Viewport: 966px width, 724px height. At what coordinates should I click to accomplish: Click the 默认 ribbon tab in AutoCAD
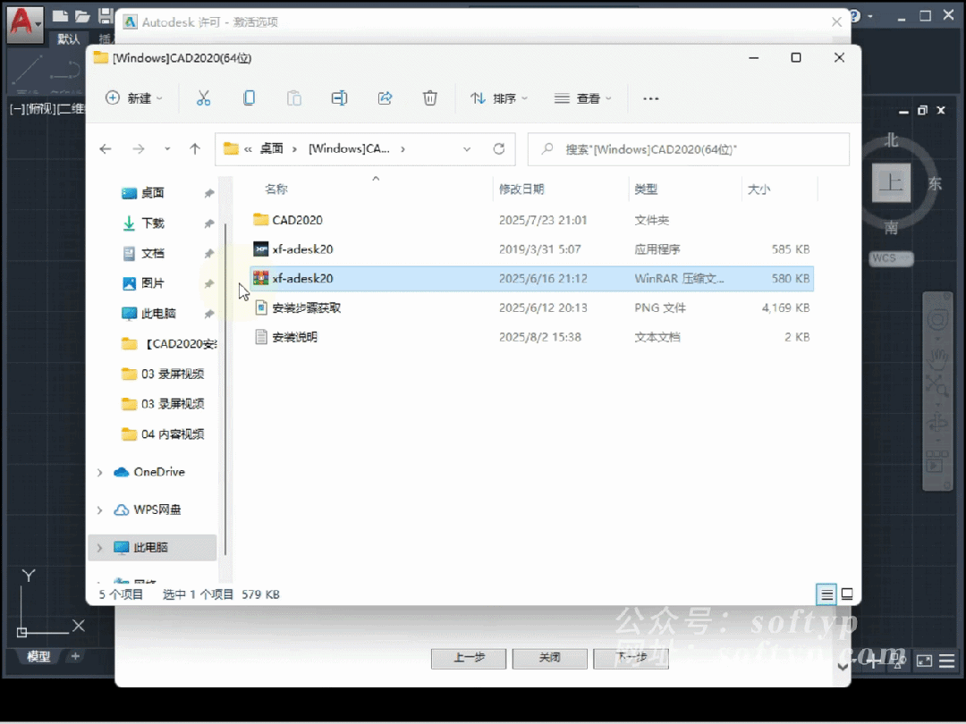pyautogui.click(x=68, y=38)
